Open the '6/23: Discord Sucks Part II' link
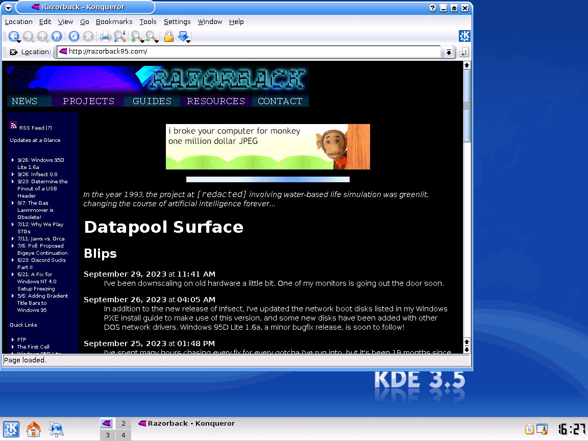 tap(41, 263)
